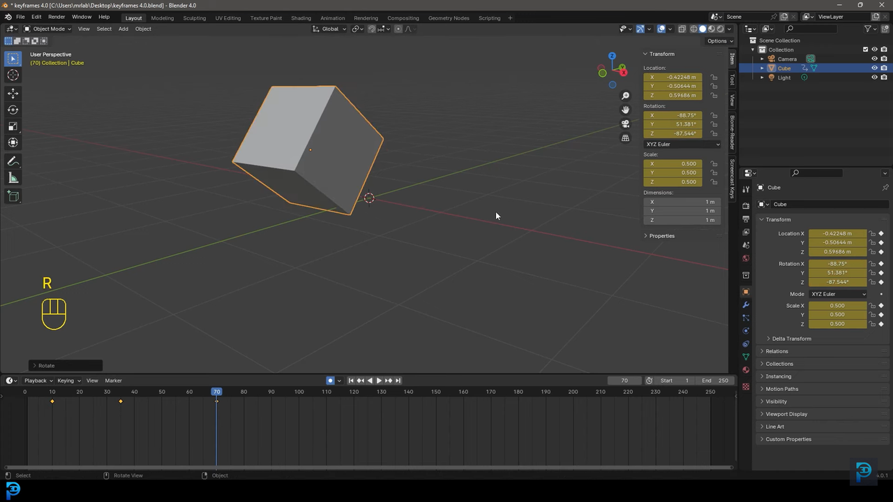Open the Add menu in viewport

[123, 29]
